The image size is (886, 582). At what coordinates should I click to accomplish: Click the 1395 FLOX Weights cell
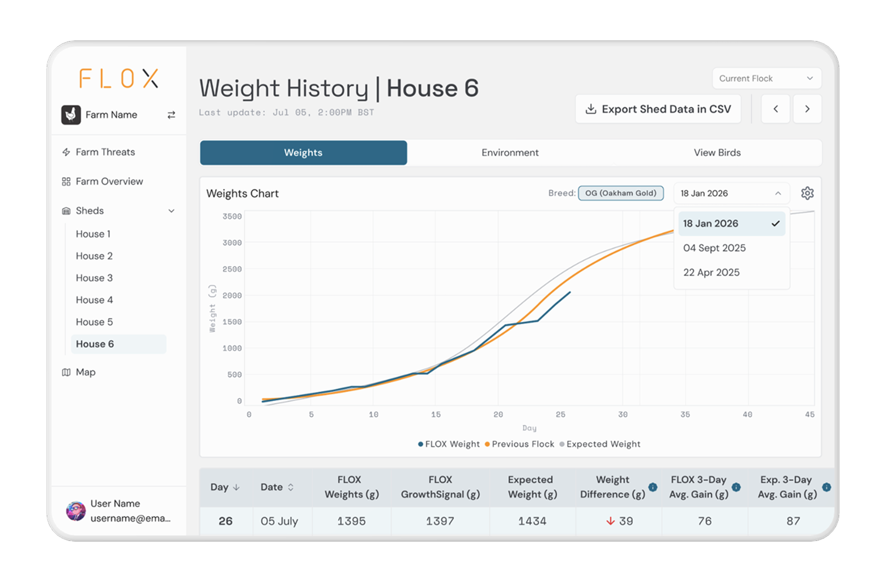tap(351, 521)
